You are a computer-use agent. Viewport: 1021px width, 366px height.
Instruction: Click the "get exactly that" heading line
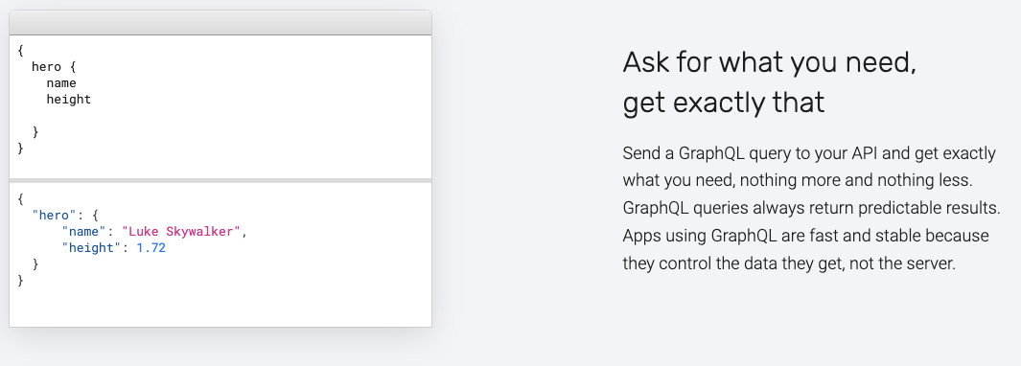point(724,103)
